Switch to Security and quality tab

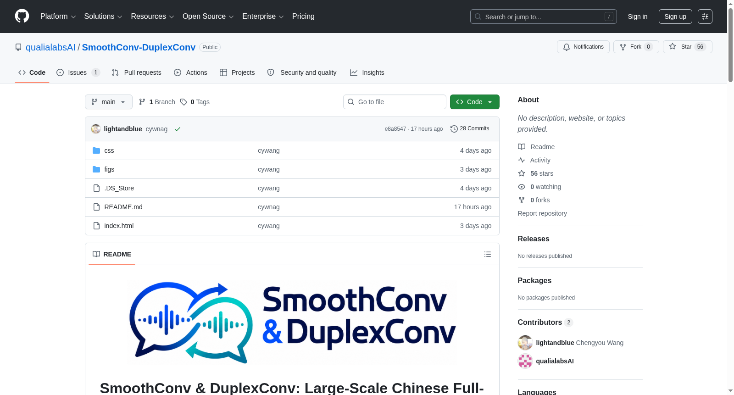click(x=302, y=72)
